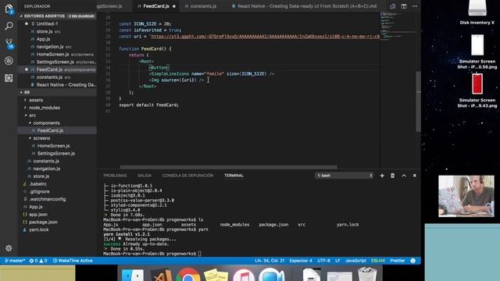Collapse the components folder
Screen dimensions: 500x281
[x=46, y=123]
